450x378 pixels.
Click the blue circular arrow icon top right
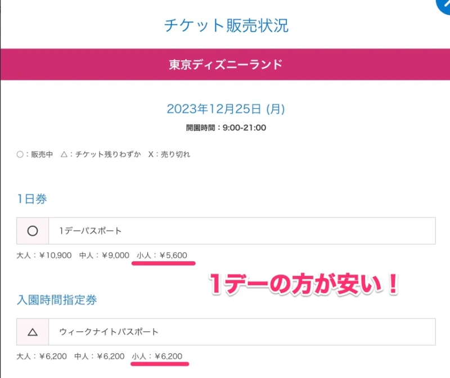tap(444, 6)
